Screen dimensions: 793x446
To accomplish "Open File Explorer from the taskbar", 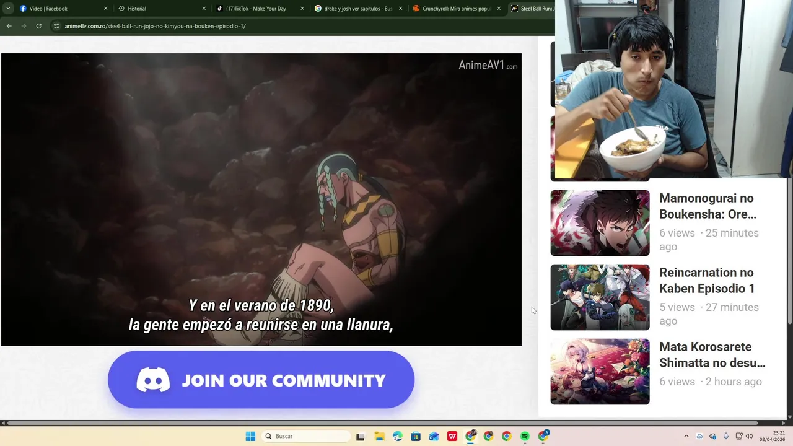I will (x=379, y=436).
